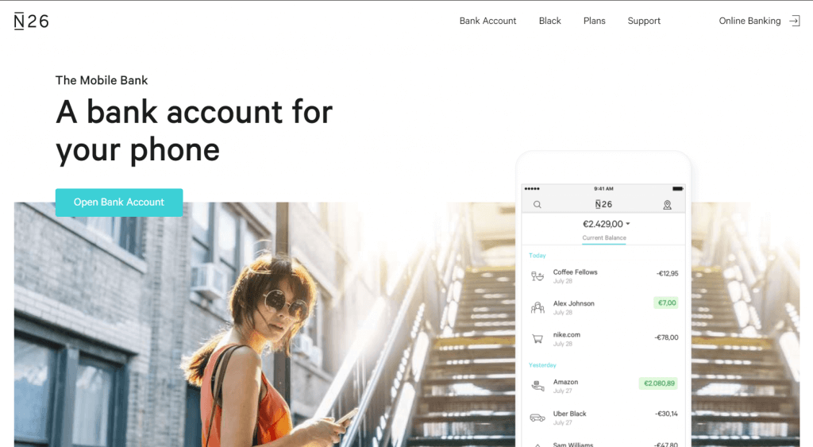Go to the Plans page
Screen dimensions: 813x447
tap(594, 21)
